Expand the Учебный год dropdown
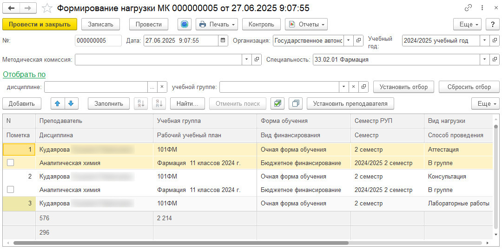This screenshot has width=502, height=249. point(484,40)
